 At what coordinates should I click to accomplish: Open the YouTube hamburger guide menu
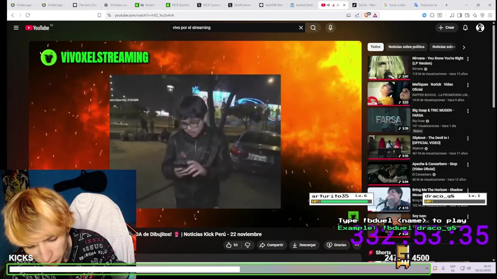(16, 28)
